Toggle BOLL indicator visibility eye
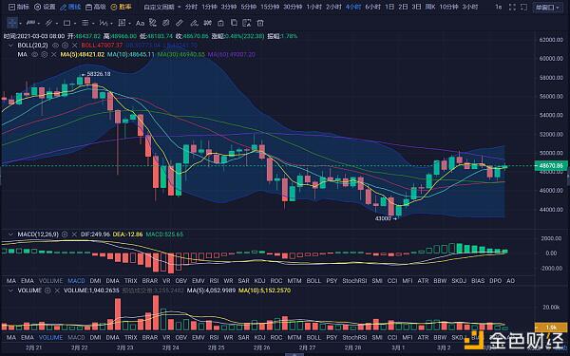The height and width of the screenshot is (356, 570). 55,46
